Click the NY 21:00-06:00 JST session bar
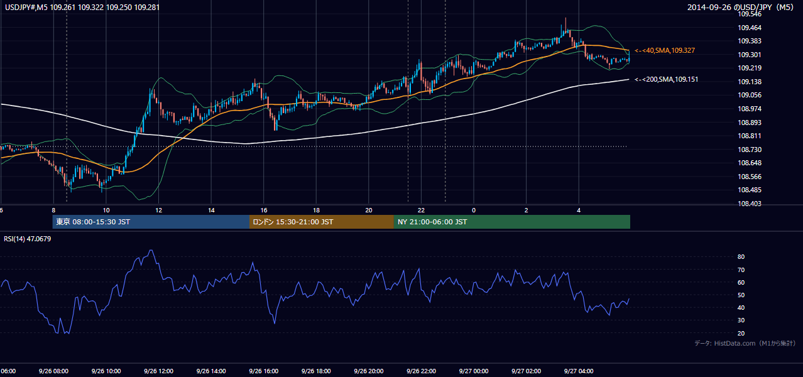The height and width of the screenshot is (377, 803). pyautogui.click(x=512, y=222)
